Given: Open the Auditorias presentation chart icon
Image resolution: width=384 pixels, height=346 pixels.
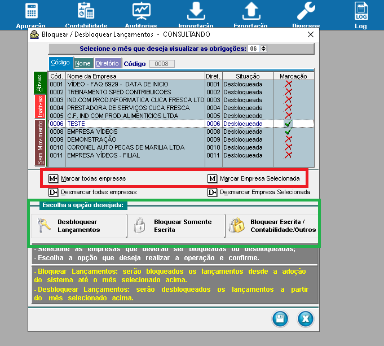Looking at the screenshot, I should (142, 11).
